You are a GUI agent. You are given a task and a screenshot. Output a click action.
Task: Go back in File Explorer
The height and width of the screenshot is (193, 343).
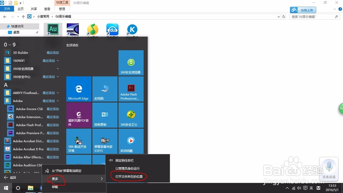click(x=5, y=16)
